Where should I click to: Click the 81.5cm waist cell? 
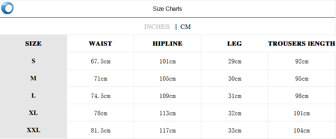101,131
